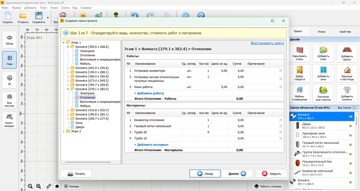360x191 pixels.
Task: Toggle visibility of Дверь object
Action: coord(350,126)
